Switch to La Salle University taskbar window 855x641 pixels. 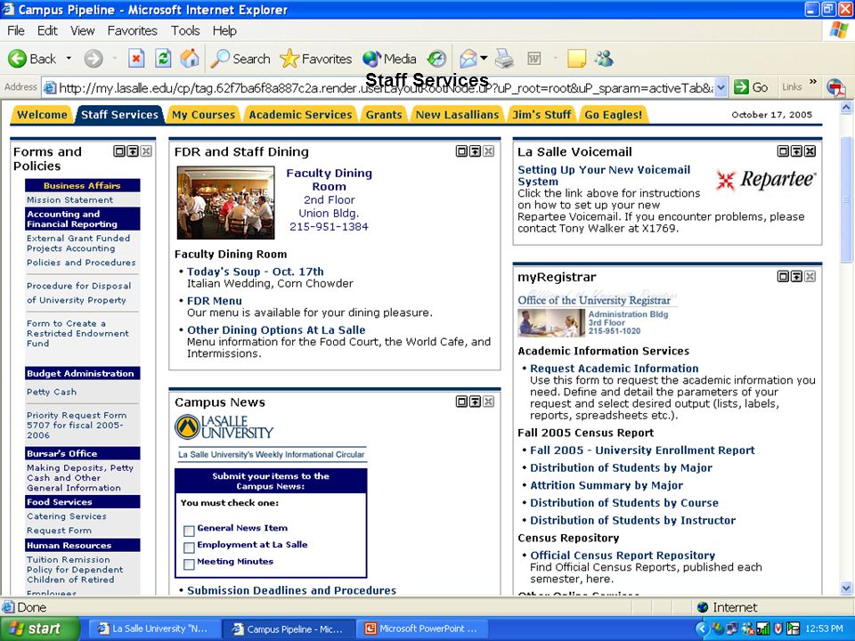[153, 629]
